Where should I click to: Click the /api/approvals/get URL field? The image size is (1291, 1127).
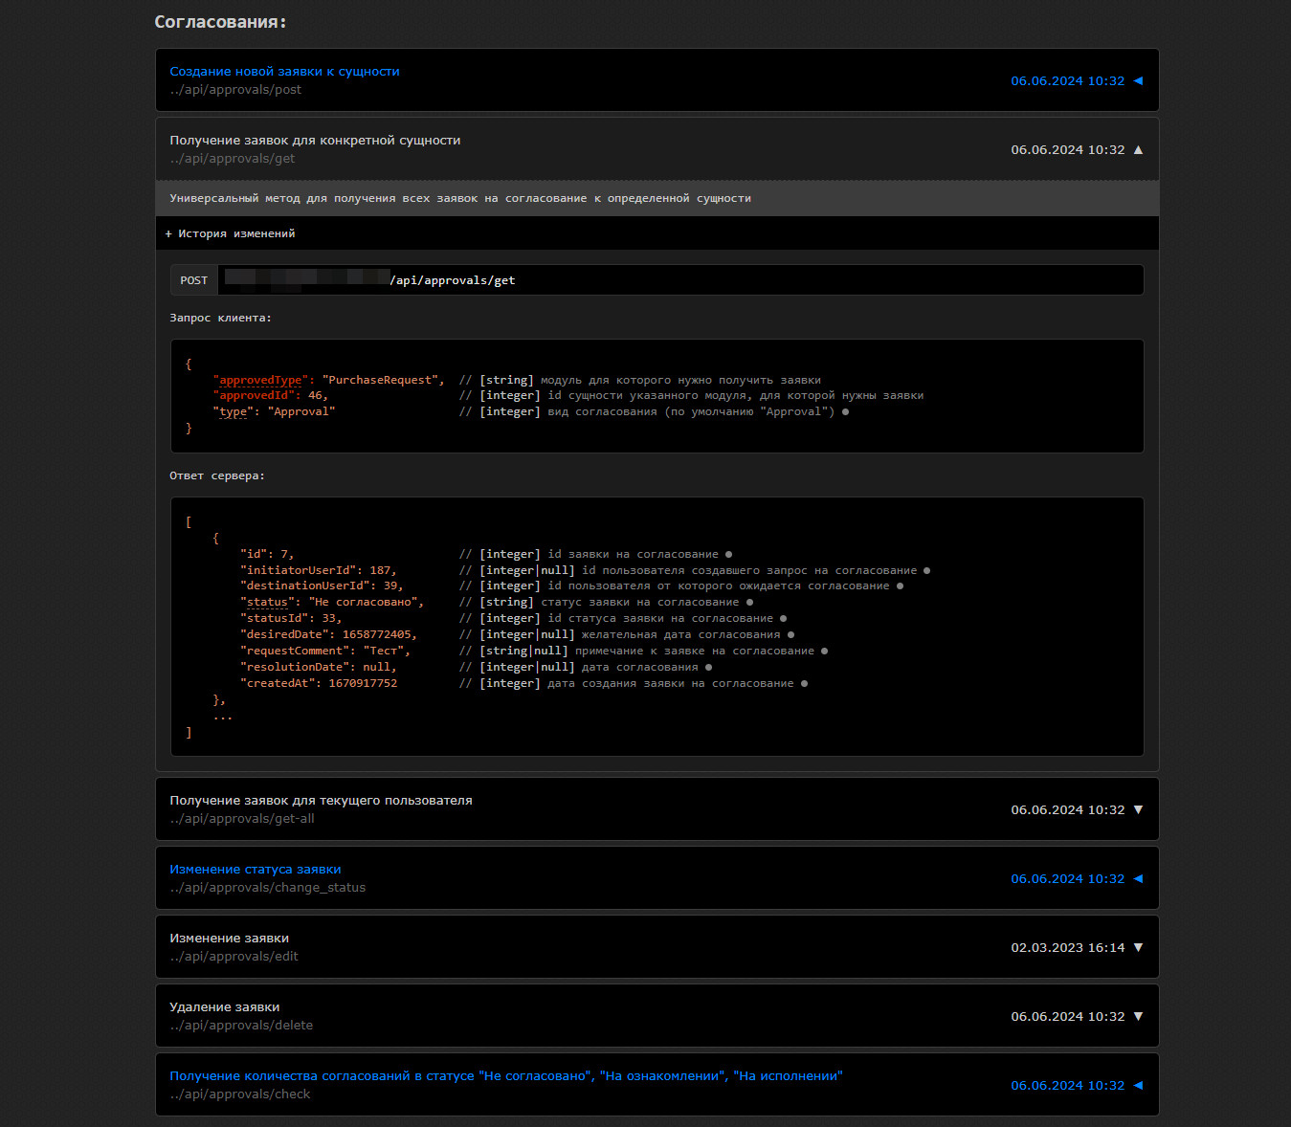(x=680, y=280)
